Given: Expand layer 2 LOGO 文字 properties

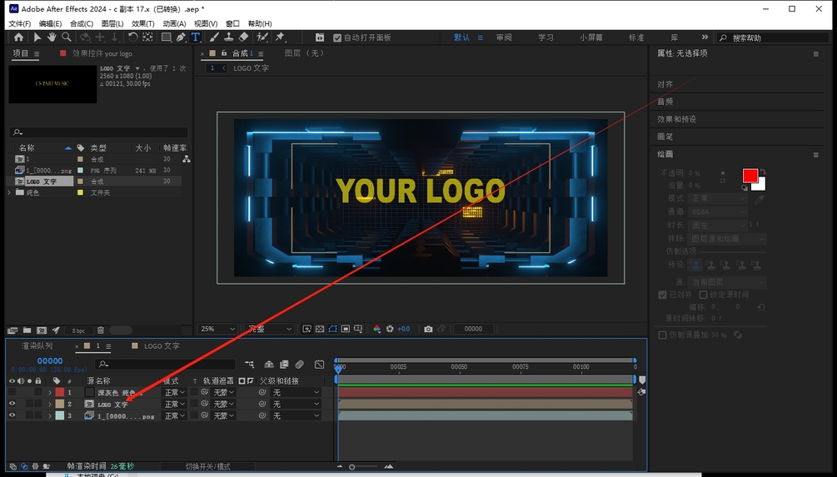Looking at the screenshot, I should tap(50, 404).
